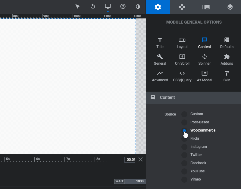Open the Defaults settings section
Image resolution: width=241 pixels, height=189 pixels.
coord(227,43)
